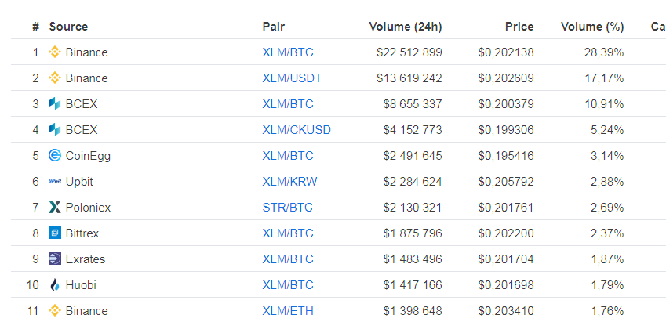Image resolution: width=666 pixels, height=322 pixels.
Task: Select the volume value $1 398 648
Action: 413,311
